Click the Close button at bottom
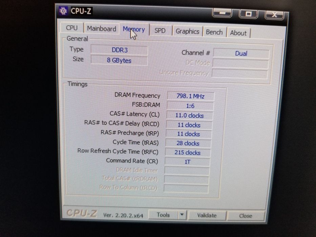 [x=246, y=216]
